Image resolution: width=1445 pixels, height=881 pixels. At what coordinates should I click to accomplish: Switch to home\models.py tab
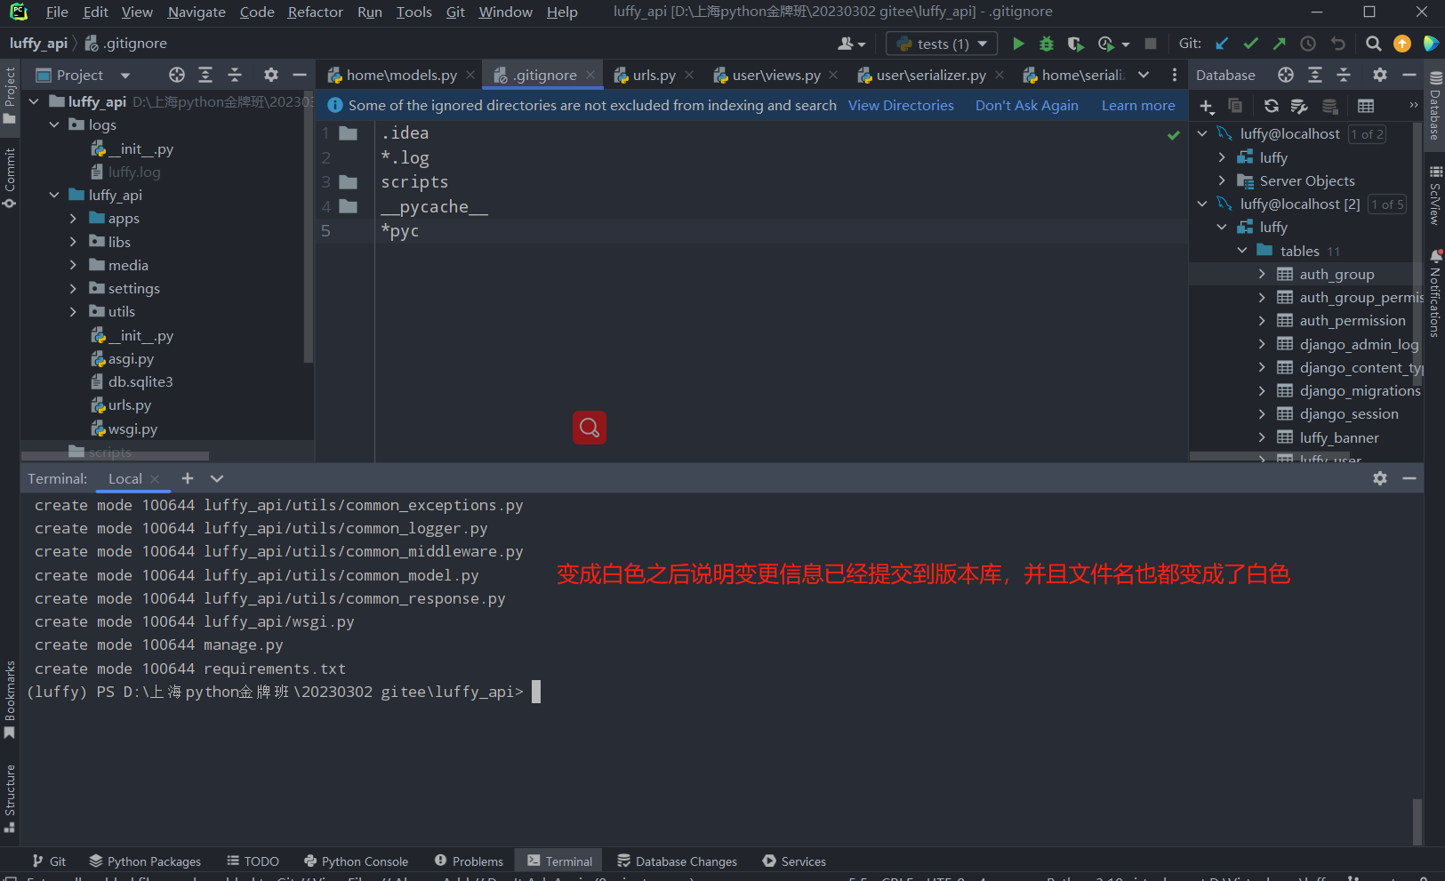tap(401, 76)
